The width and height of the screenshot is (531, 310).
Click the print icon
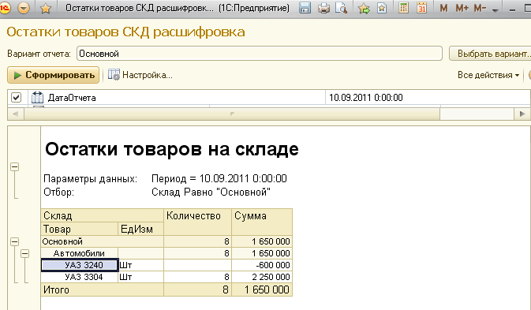(323, 8)
